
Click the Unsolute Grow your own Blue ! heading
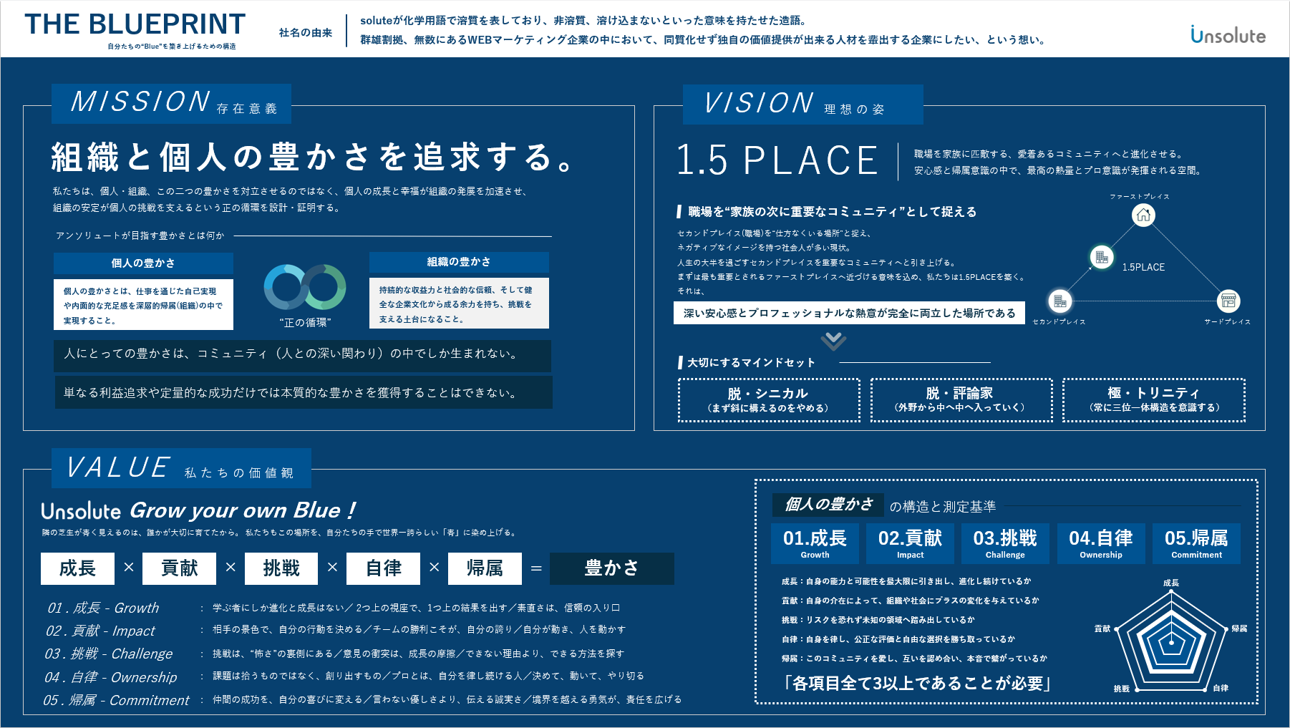(x=199, y=510)
